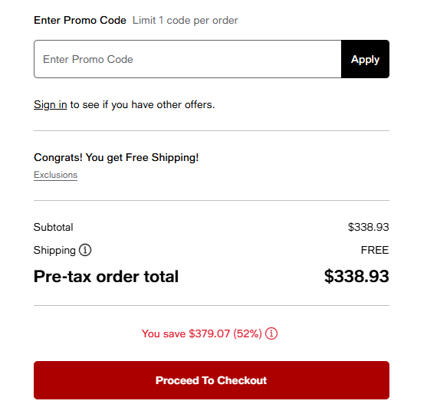Click 'to see if you have other offers' text

[143, 105]
